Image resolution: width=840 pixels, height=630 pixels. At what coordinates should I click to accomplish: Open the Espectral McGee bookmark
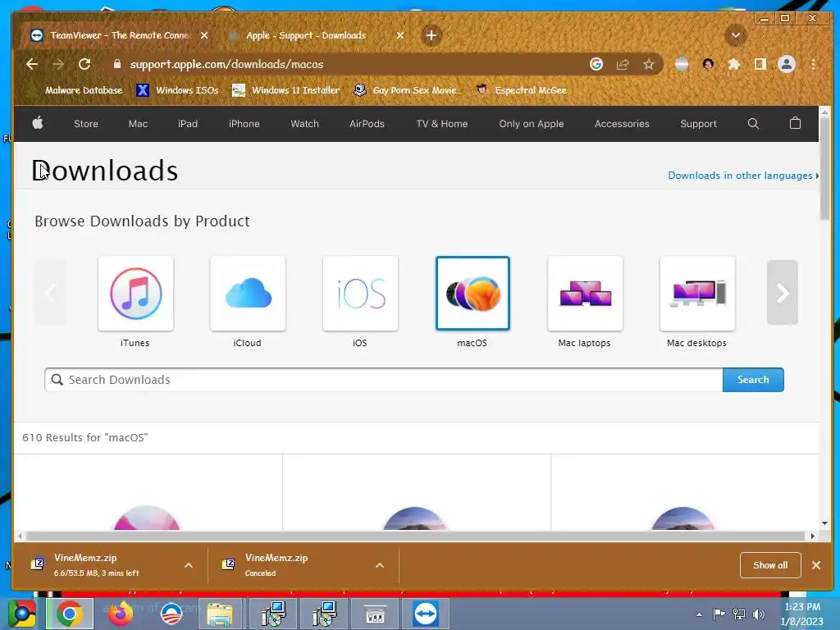pyautogui.click(x=522, y=90)
